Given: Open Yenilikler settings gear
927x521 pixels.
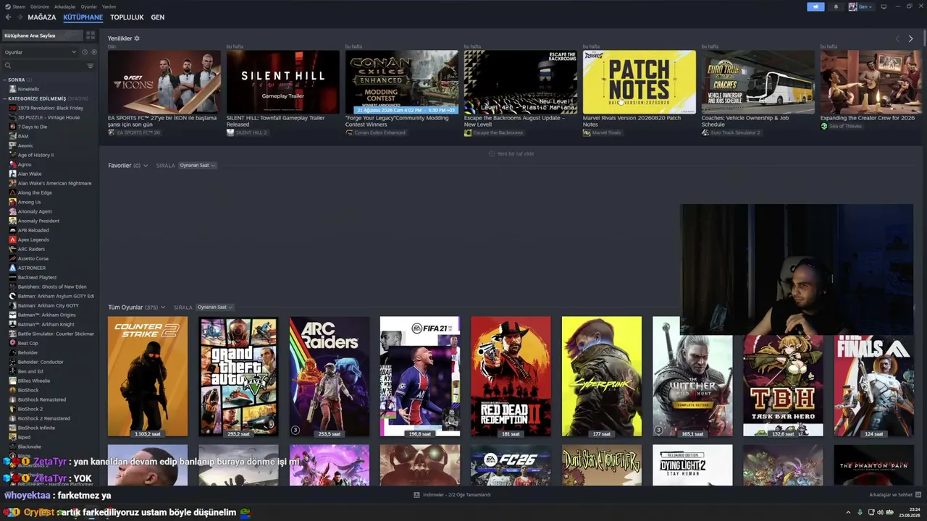Looking at the screenshot, I should point(137,38).
